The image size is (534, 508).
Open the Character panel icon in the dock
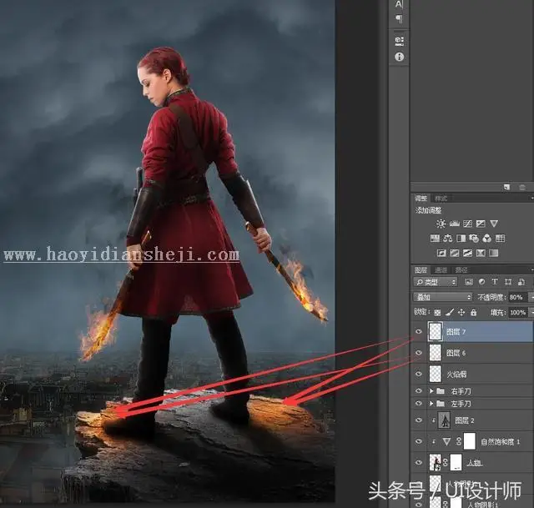coord(399,4)
